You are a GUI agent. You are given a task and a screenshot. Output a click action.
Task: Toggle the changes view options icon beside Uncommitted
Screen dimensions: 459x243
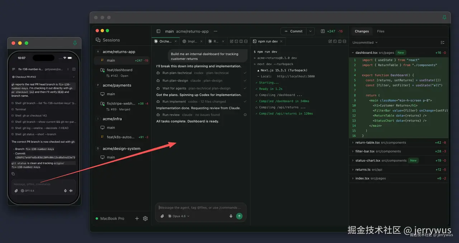click(442, 42)
